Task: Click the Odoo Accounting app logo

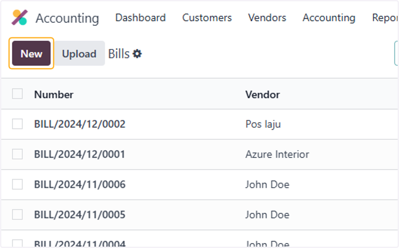Action: 20,18
